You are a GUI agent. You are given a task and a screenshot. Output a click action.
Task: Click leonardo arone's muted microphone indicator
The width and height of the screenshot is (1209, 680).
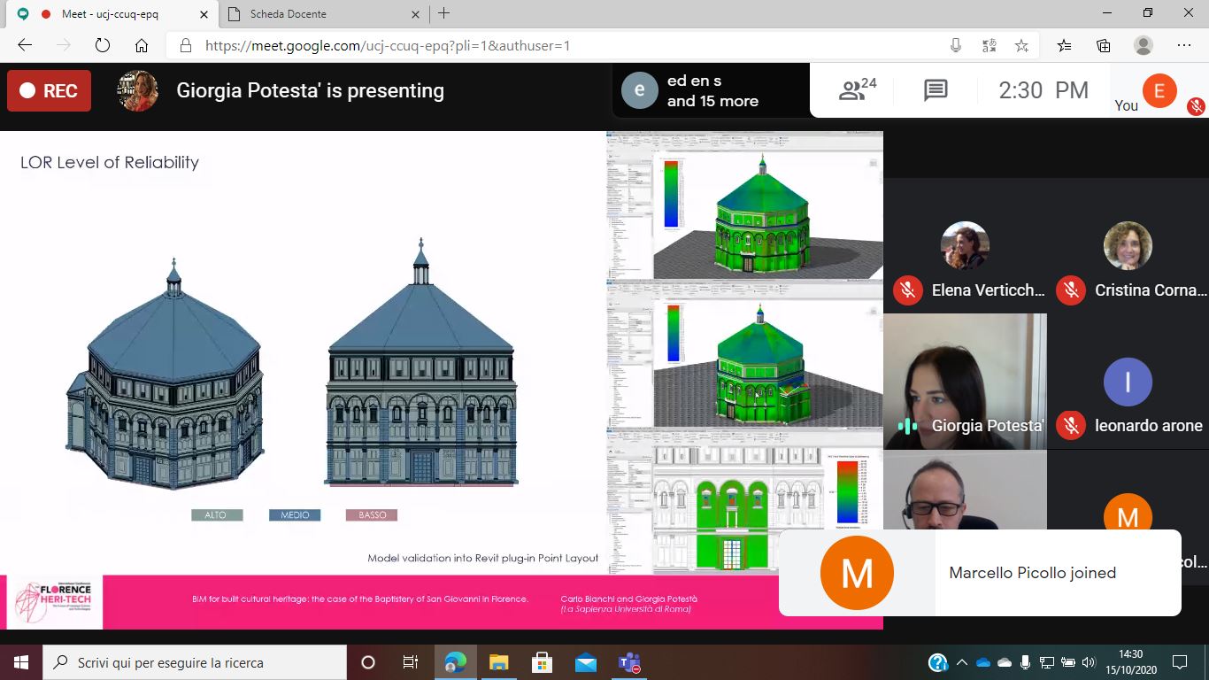point(1070,426)
